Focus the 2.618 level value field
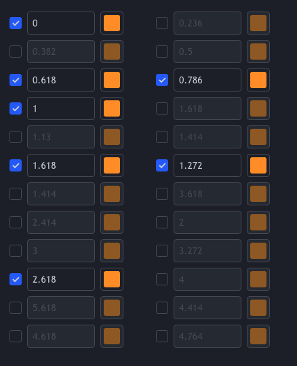The image size is (297, 366). [x=61, y=279]
